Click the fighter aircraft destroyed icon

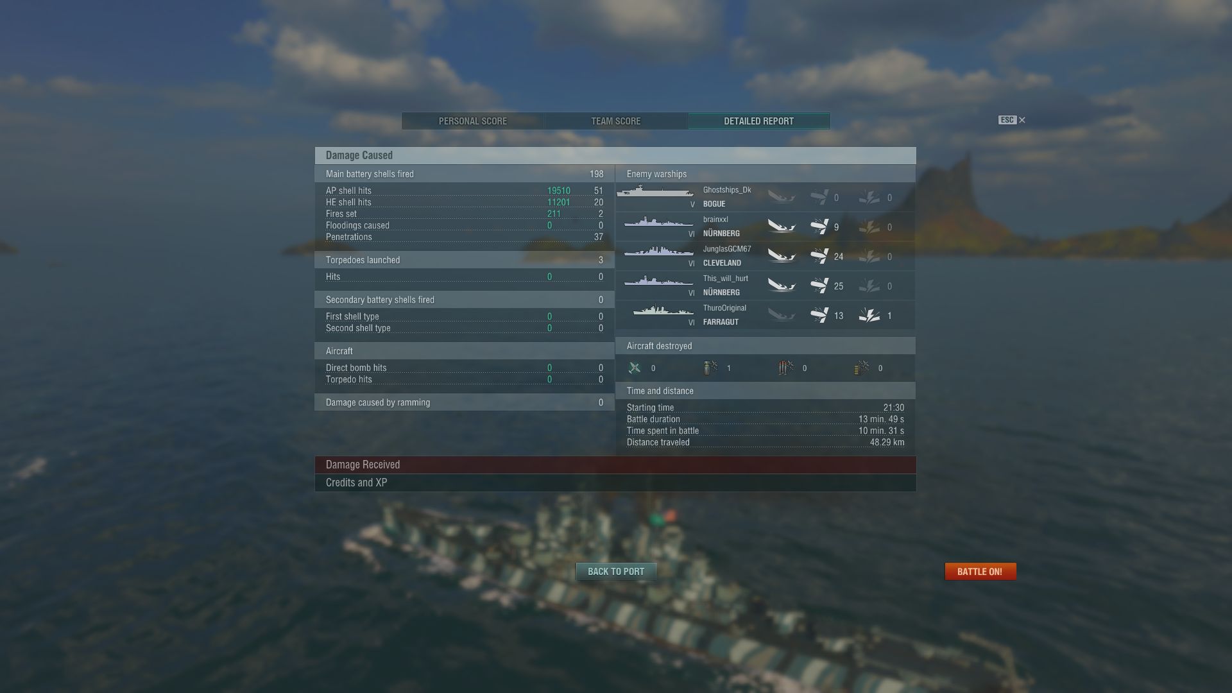[x=635, y=368]
